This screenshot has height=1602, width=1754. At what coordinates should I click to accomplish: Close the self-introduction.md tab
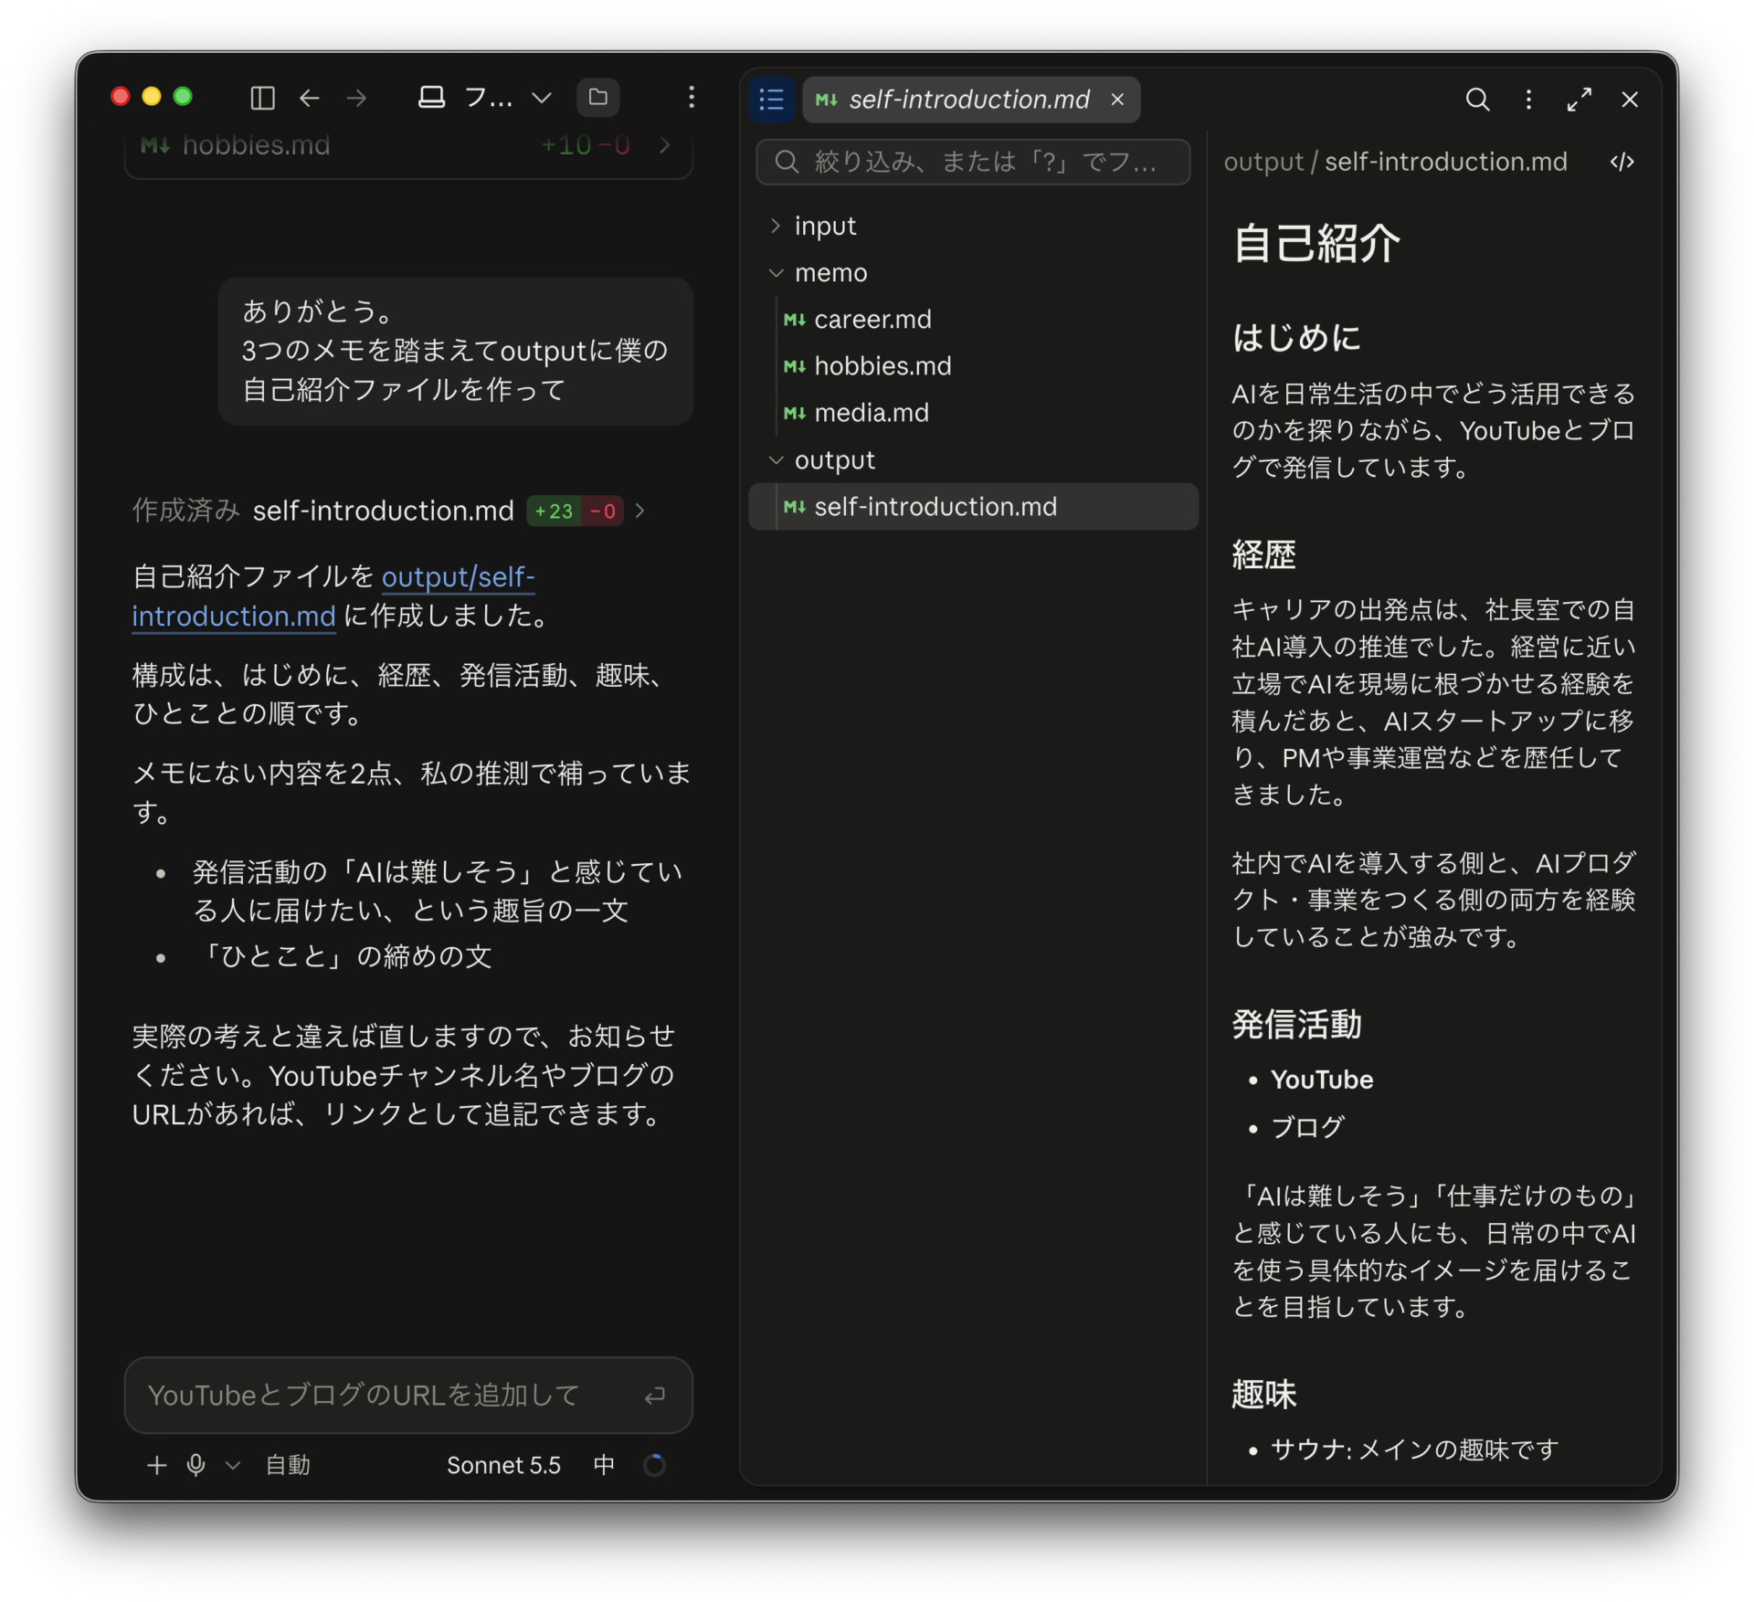[x=1117, y=100]
